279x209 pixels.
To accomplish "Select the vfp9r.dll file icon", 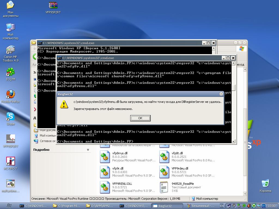I will click(x=105, y=172).
